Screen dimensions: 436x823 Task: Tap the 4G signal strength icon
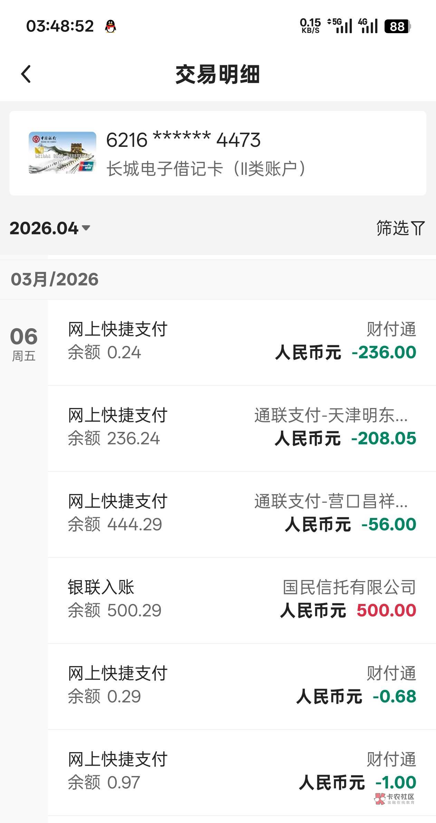368,26
